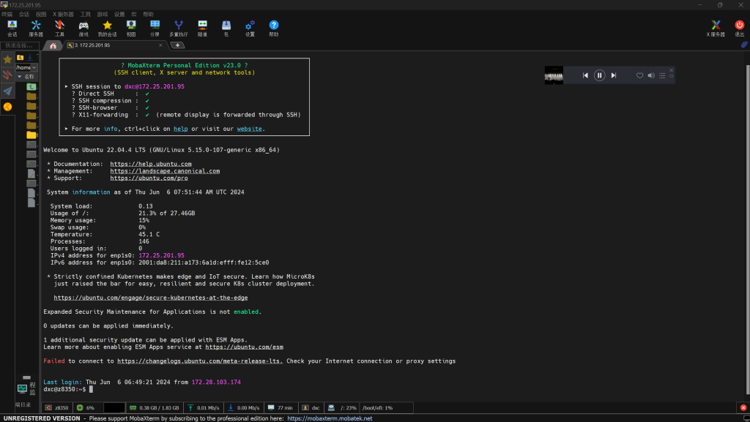Open the X服务器 menu bar item
This screenshot has height=422, width=750.
pos(63,14)
